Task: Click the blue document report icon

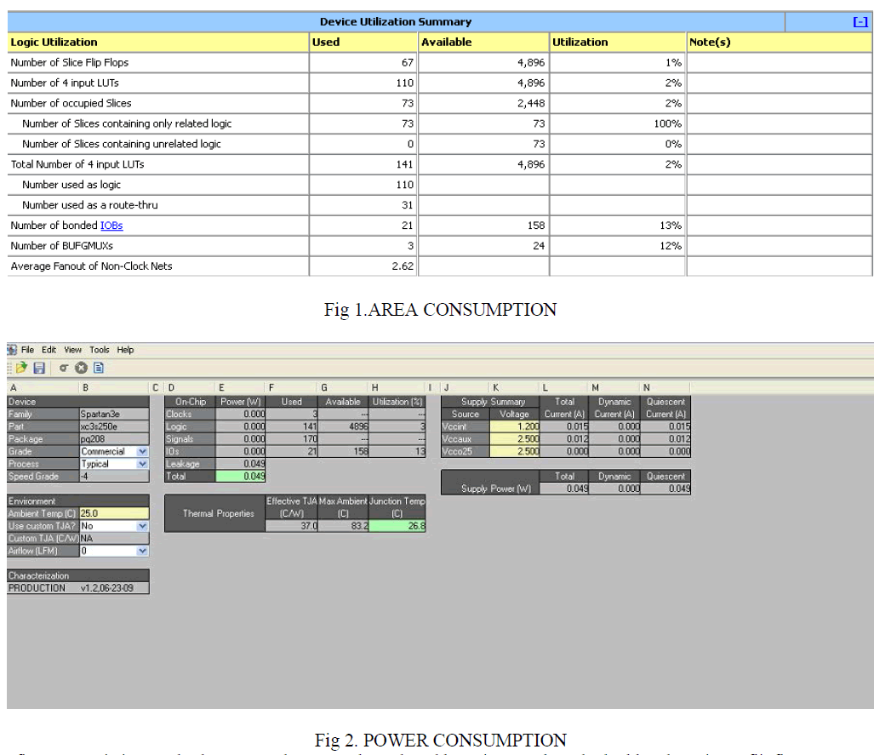Action: click(99, 368)
